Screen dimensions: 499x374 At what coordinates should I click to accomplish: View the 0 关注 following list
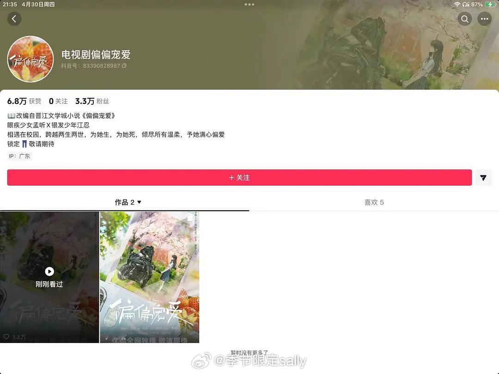point(58,101)
